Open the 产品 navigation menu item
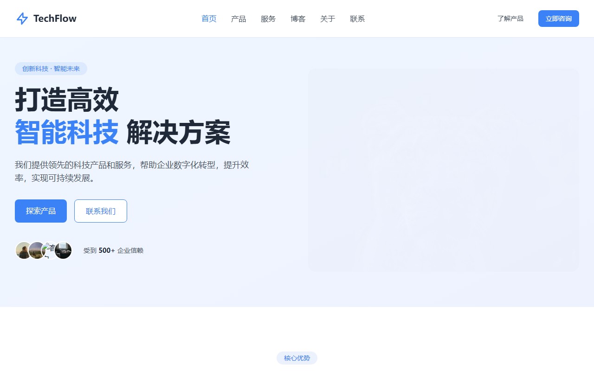 click(x=239, y=19)
